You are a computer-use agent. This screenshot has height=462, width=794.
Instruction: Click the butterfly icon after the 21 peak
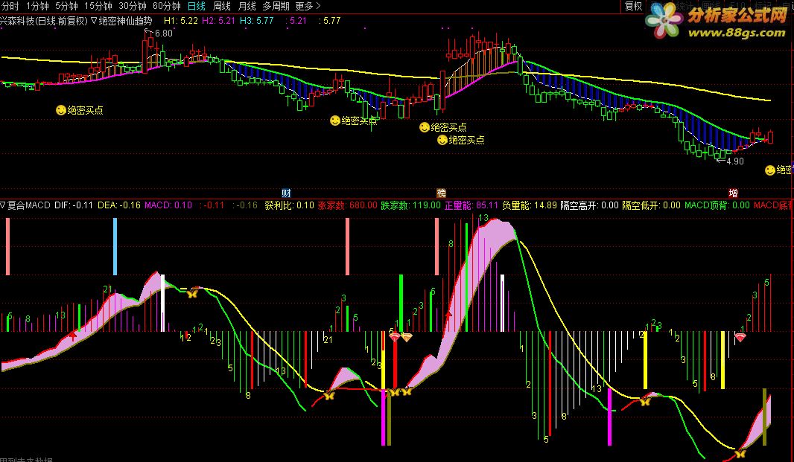(192, 292)
